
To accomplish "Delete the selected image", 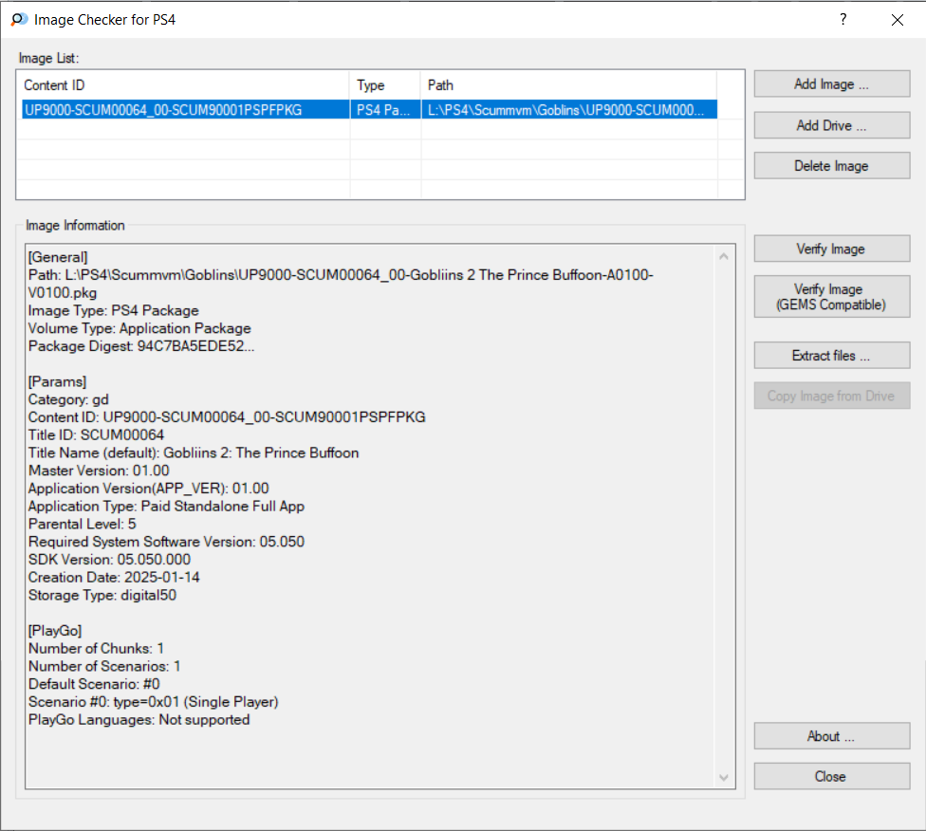I will [831, 166].
